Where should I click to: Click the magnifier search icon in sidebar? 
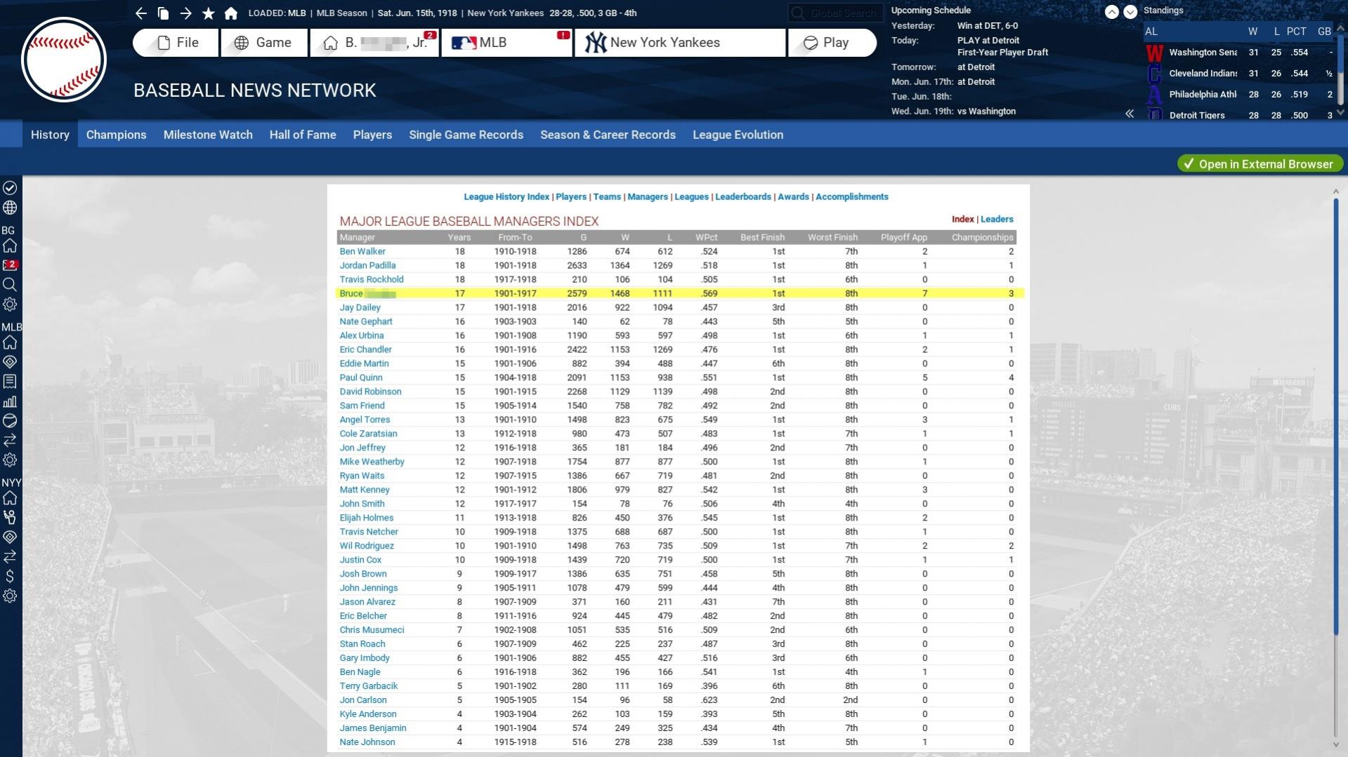coord(10,285)
